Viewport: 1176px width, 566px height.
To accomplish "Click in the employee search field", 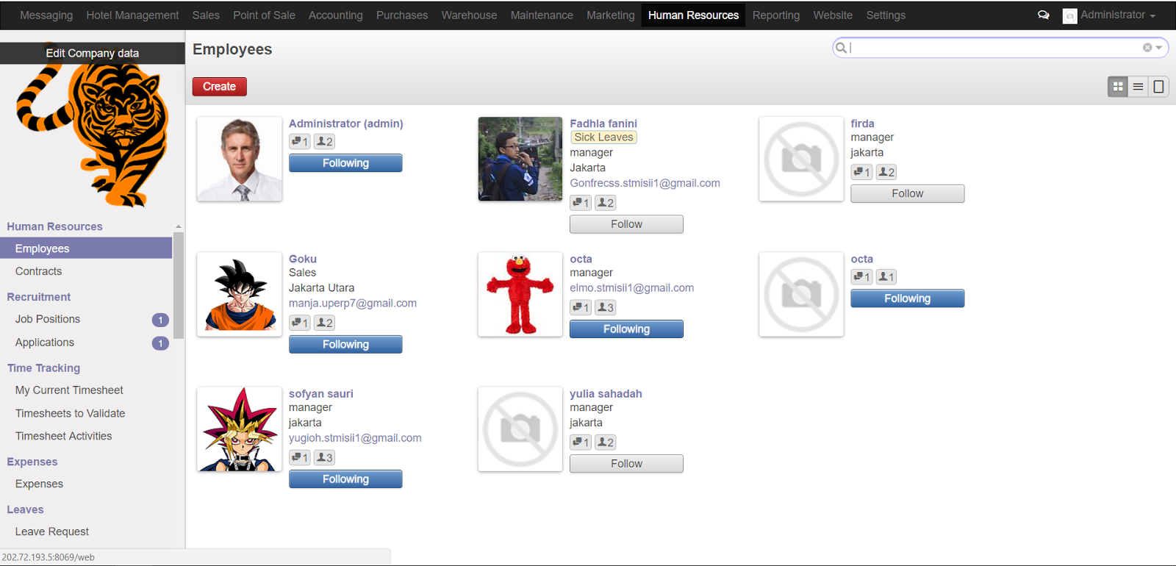I will pos(996,48).
